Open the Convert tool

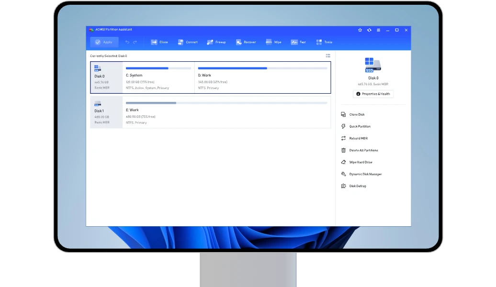click(181, 42)
